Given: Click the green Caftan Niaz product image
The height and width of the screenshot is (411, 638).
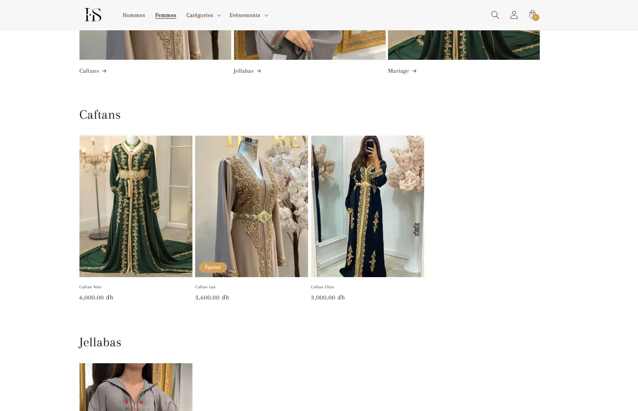Looking at the screenshot, I should pos(136,206).
